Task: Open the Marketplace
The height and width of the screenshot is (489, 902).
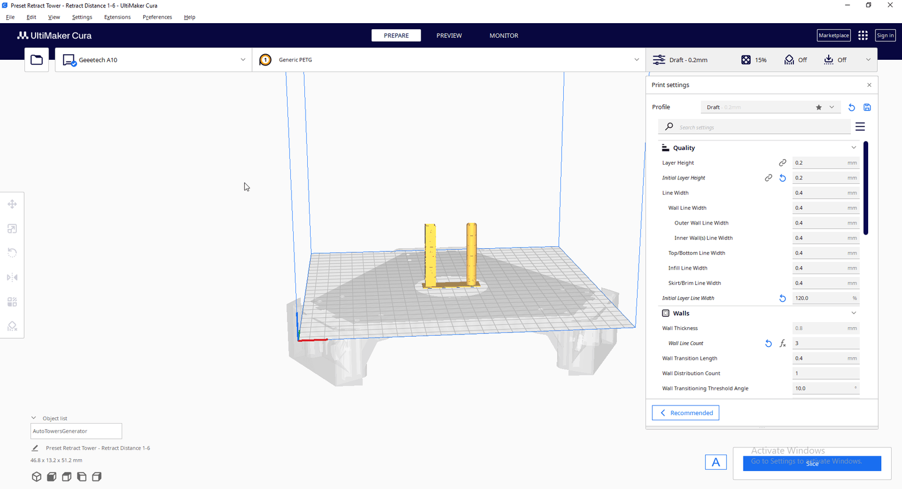Action: [x=834, y=36]
